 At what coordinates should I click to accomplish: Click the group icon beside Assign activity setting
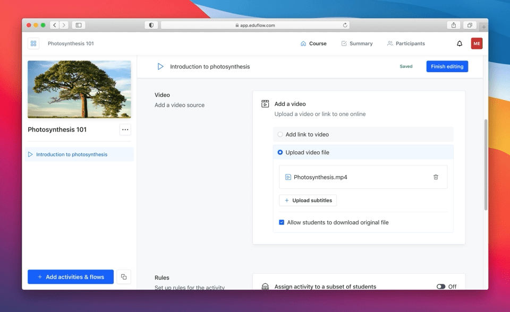point(265,286)
